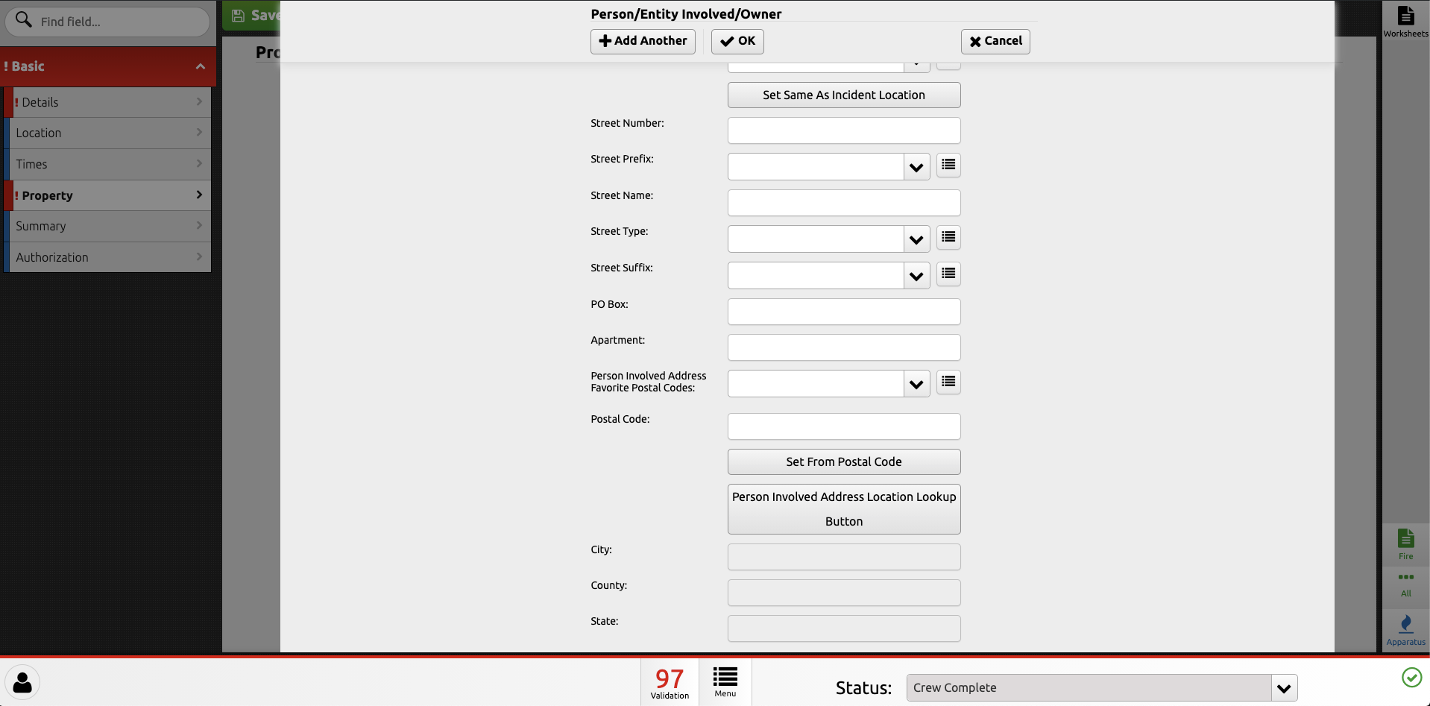Click the Set From Postal Code button
The height and width of the screenshot is (706, 1430).
[x=843, y=462]
